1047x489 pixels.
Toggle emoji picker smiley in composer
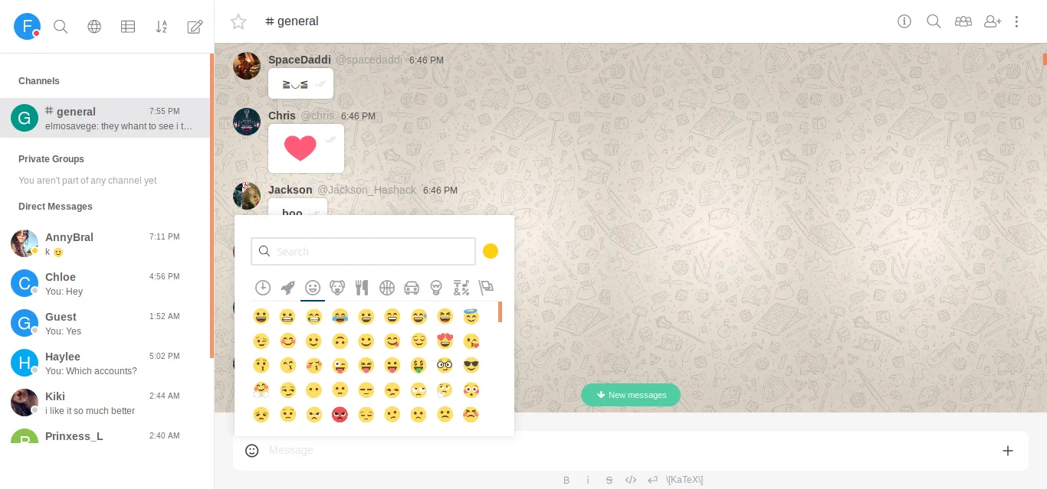click(x=251, y=450)
